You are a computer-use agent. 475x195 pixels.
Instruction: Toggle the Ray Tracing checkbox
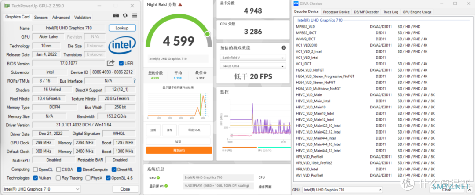tap(59, 178)
